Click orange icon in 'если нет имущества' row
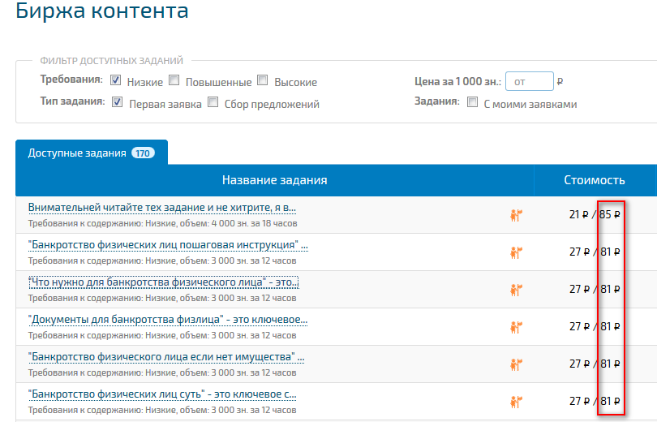Viewport: 657px width, 422px height. (x=516, y=364)
